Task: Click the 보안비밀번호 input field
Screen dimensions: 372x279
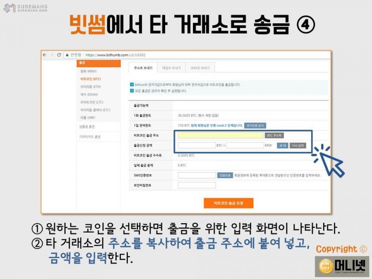Action: point(197,185)
